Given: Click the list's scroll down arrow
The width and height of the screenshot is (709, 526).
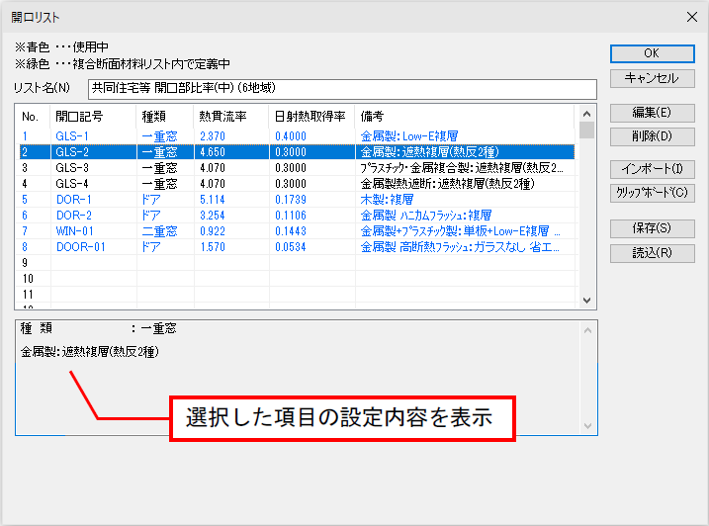Looking at the screenshot, I should (x=587, y=301).
